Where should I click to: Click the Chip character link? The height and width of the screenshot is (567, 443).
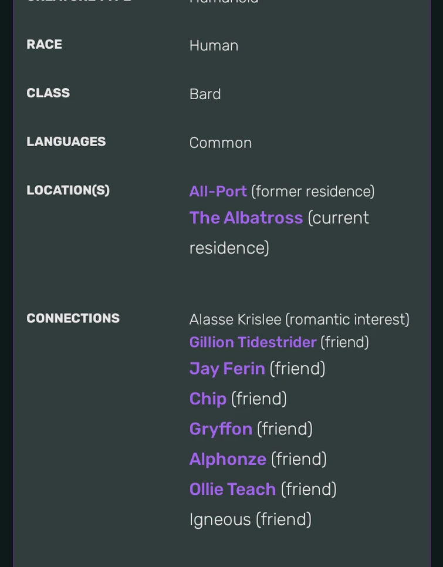pos(208,399)
